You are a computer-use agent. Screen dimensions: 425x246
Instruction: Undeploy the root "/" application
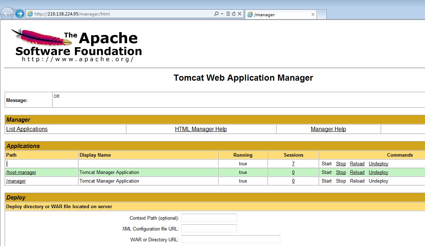[379, 164]
